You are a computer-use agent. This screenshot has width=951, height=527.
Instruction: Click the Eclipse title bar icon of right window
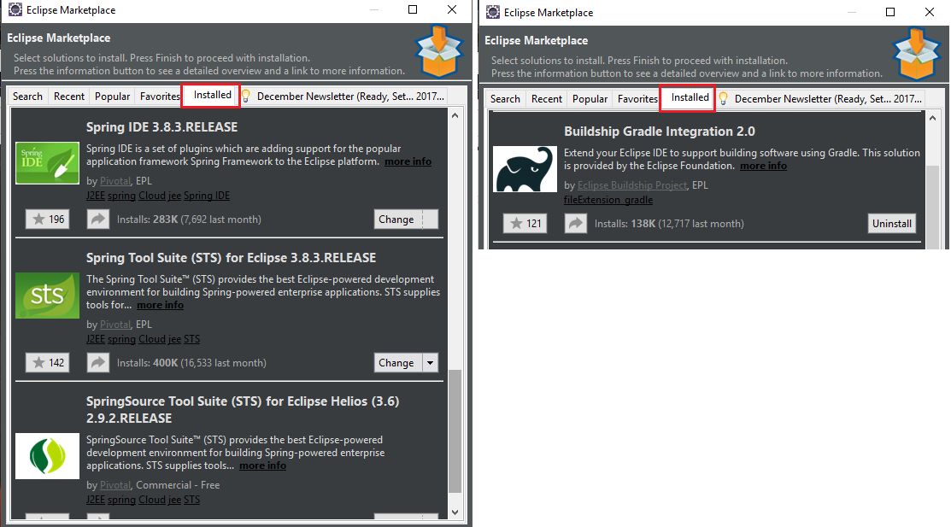click(x=493, y=12)
